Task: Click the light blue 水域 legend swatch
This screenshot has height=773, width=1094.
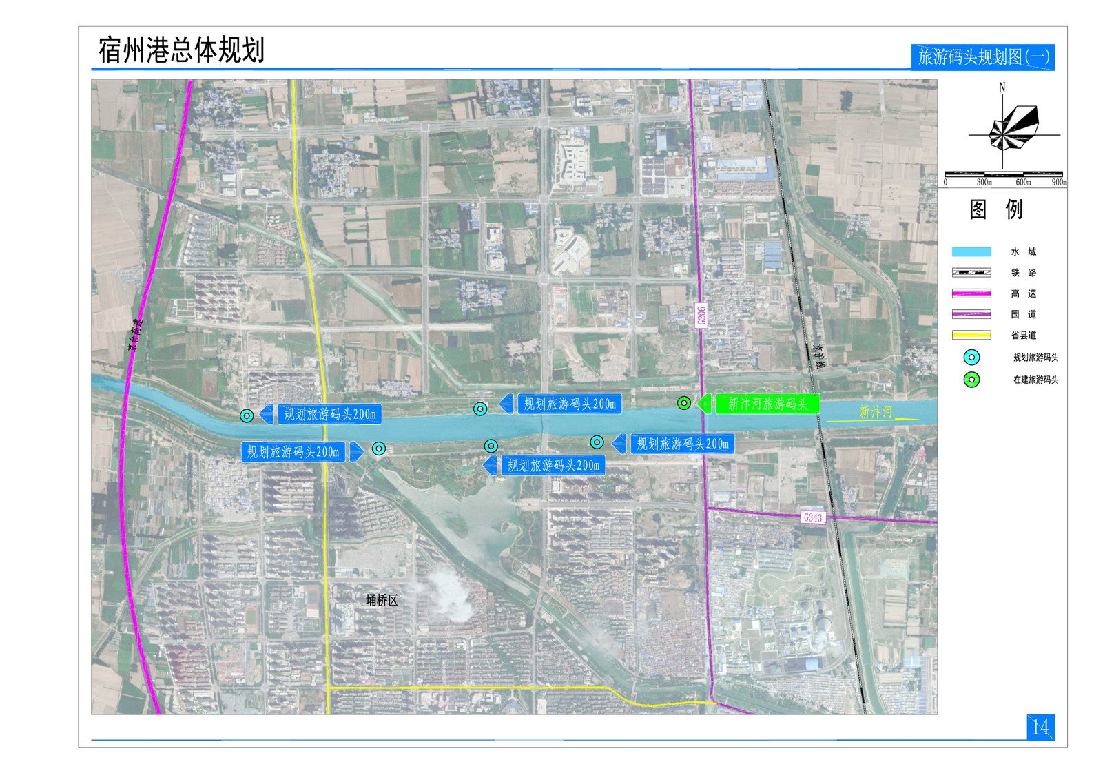Action: [971, 252]
